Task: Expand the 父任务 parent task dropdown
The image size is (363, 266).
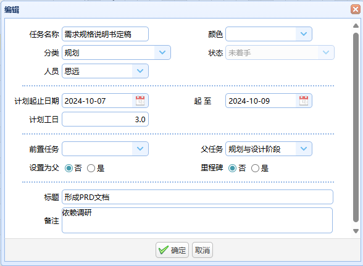Action: click(304, 149)
